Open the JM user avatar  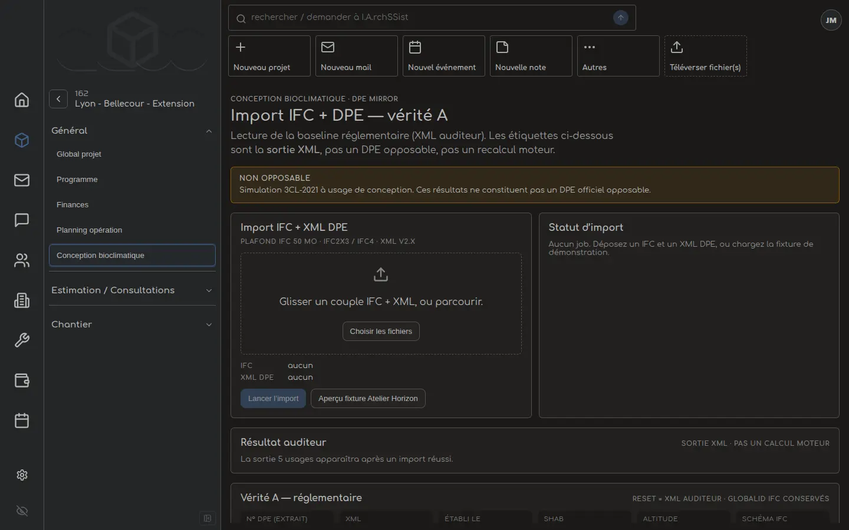pyautogui.click(x=831, y=20)
